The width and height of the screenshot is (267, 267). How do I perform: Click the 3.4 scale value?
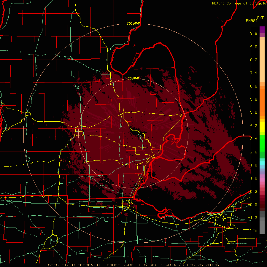click(254, 139)
